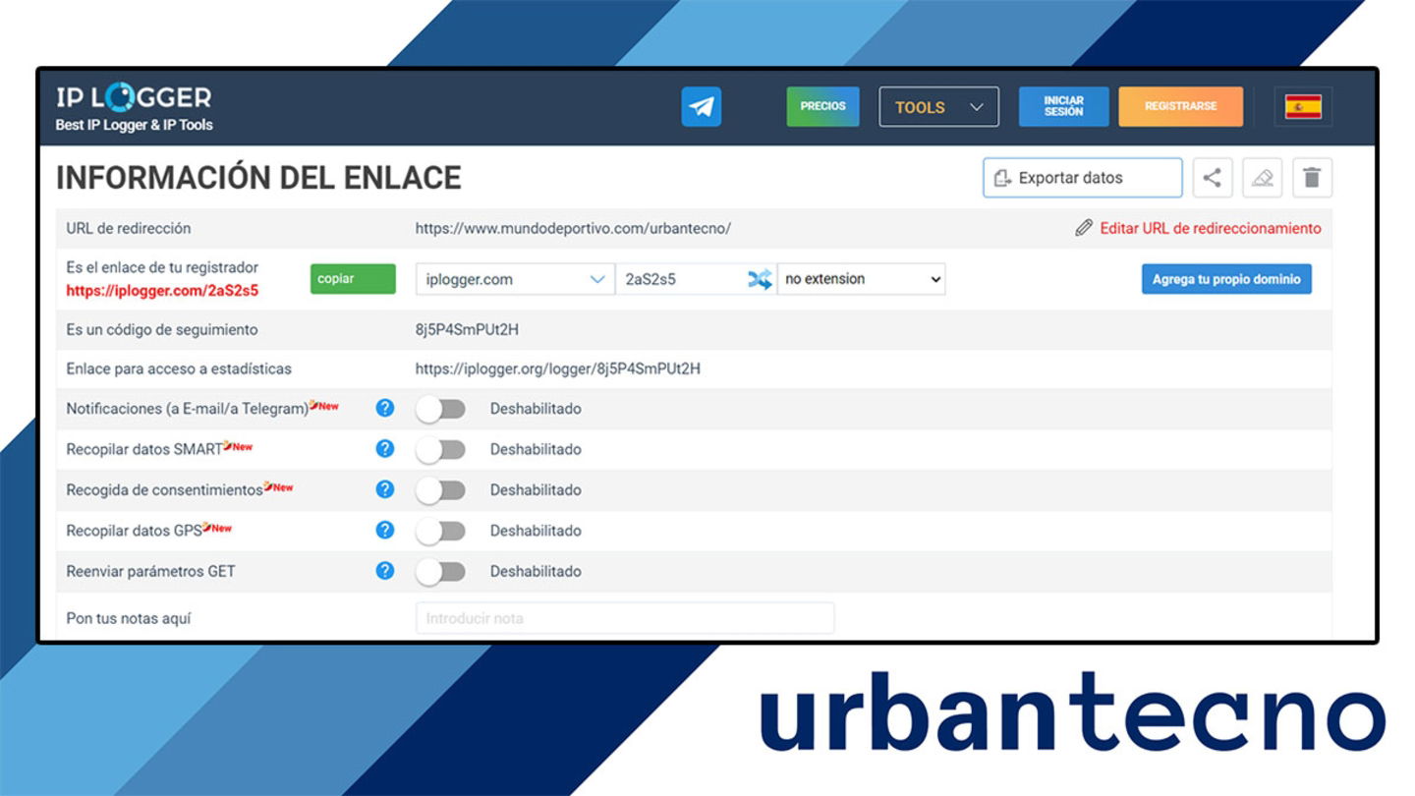
Task: Enable Reenviar parámetros GET toggle
Action: tap(440, 571)
